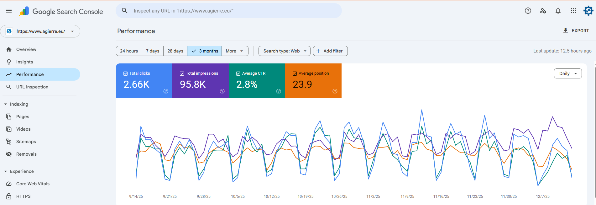Open the Pages indexing report

(x=40, y=117)
